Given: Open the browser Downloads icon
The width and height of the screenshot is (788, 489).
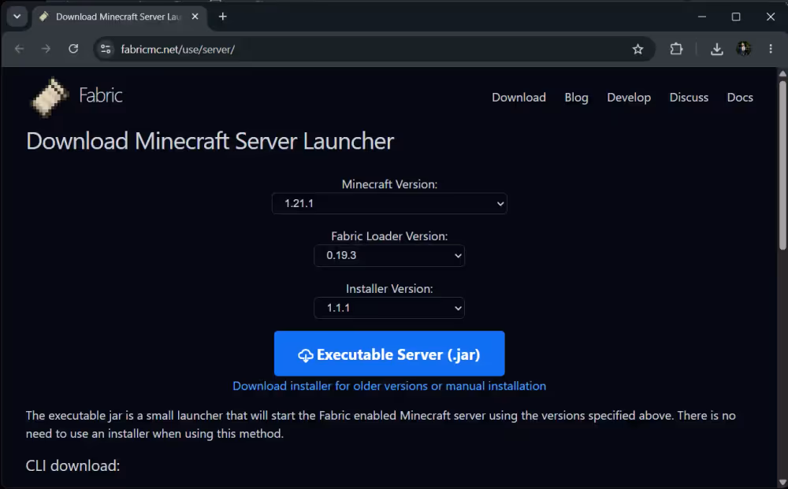Looking at the screenshot, I should click(x=716, y=49).
